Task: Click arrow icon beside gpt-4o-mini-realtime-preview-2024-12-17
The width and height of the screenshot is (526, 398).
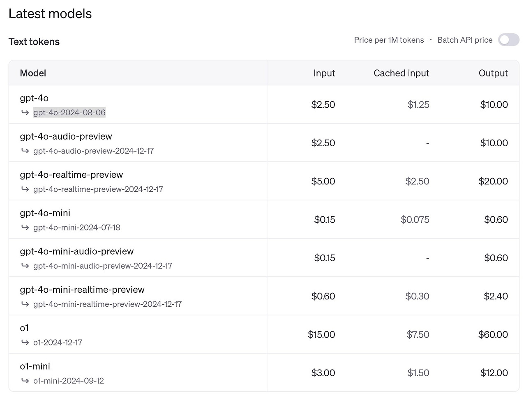Action: (25, 304)
